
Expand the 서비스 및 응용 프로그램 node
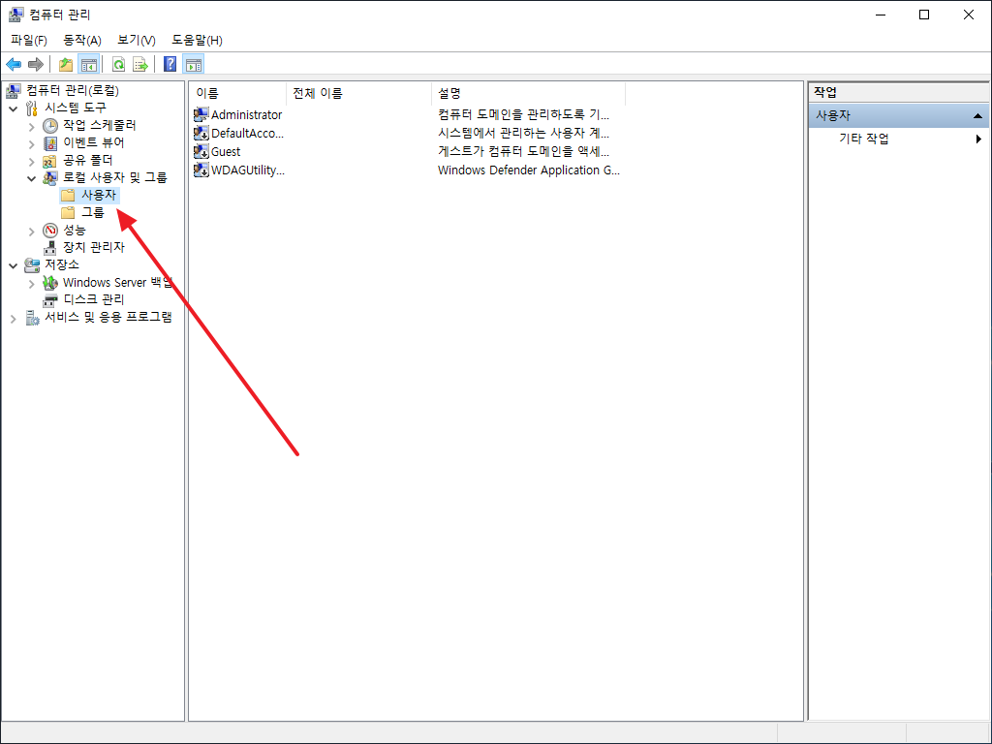14,319
